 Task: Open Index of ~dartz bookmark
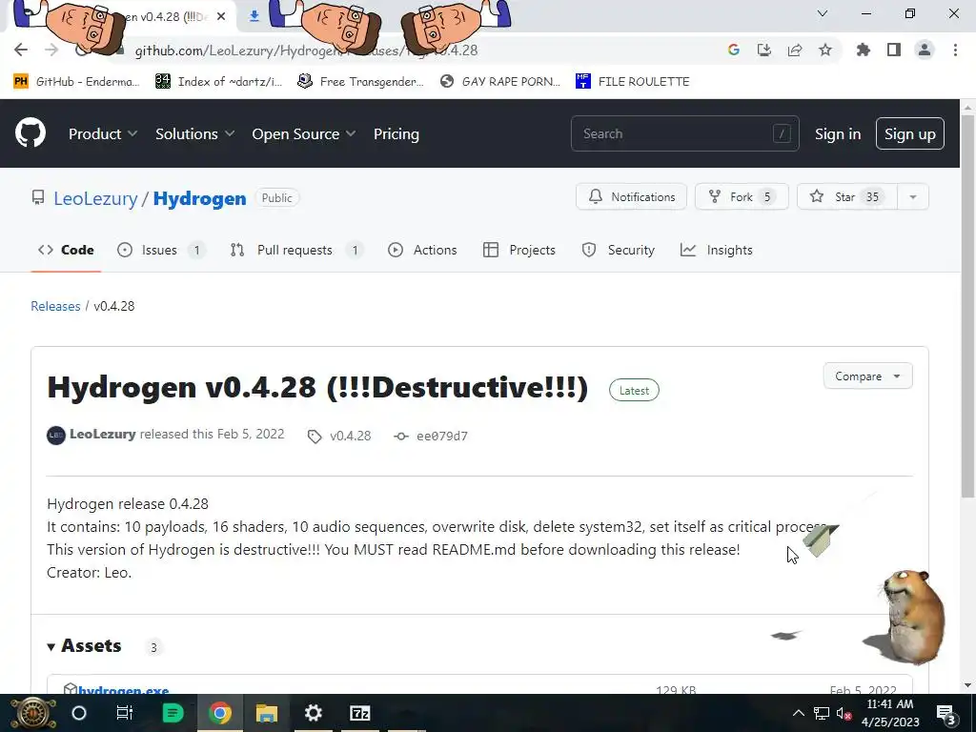218,82
